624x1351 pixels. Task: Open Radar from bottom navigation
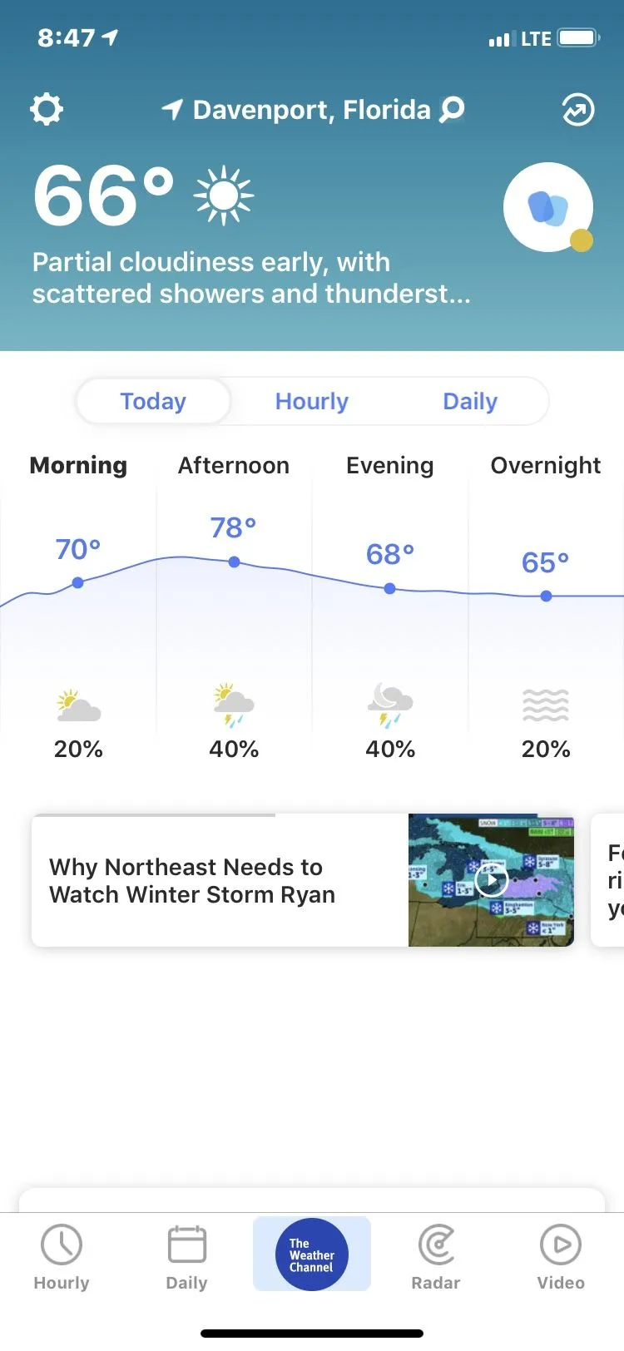coord(436,1256)
